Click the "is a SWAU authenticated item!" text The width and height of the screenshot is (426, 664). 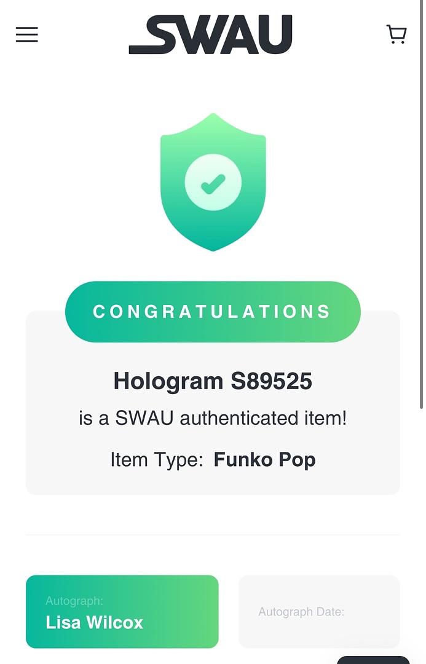point(213,419)
